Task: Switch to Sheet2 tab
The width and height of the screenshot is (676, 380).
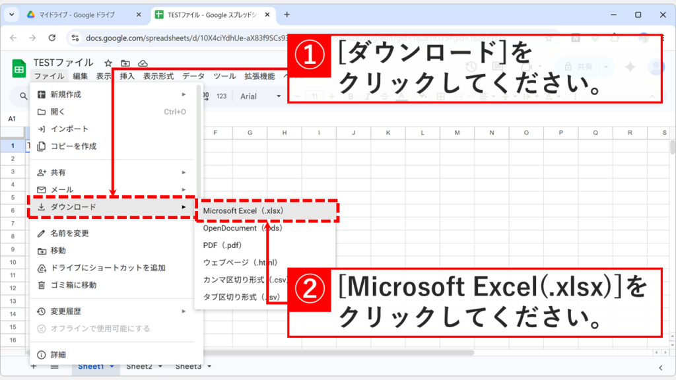Action: tap(139, 366)
